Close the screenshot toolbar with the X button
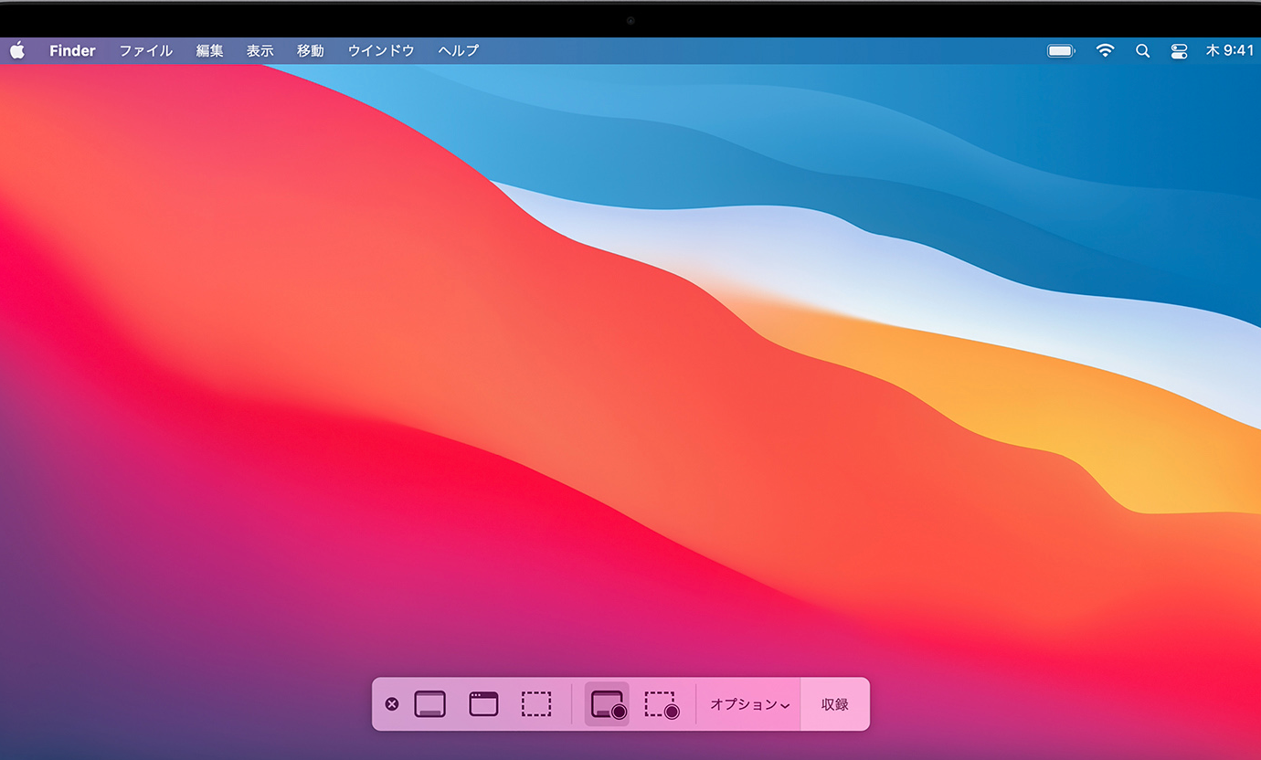Screen dimensions: 1261x760 point(392,704)
